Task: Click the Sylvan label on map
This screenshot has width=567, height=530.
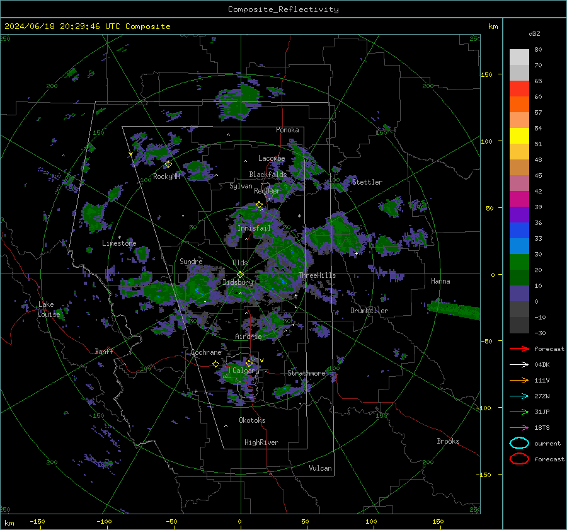Action: point(241,186)
